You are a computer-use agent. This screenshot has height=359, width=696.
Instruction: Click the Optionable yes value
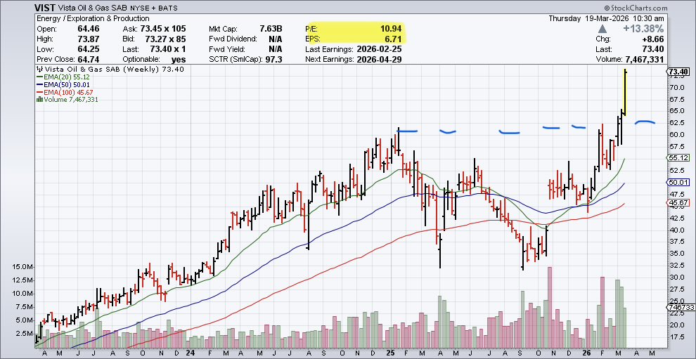point(179,60)
